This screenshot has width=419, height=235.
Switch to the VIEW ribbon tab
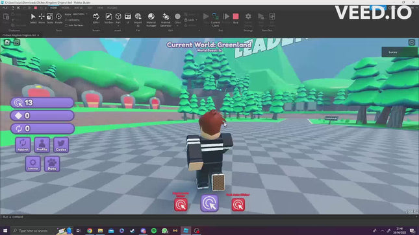[100, 8]
